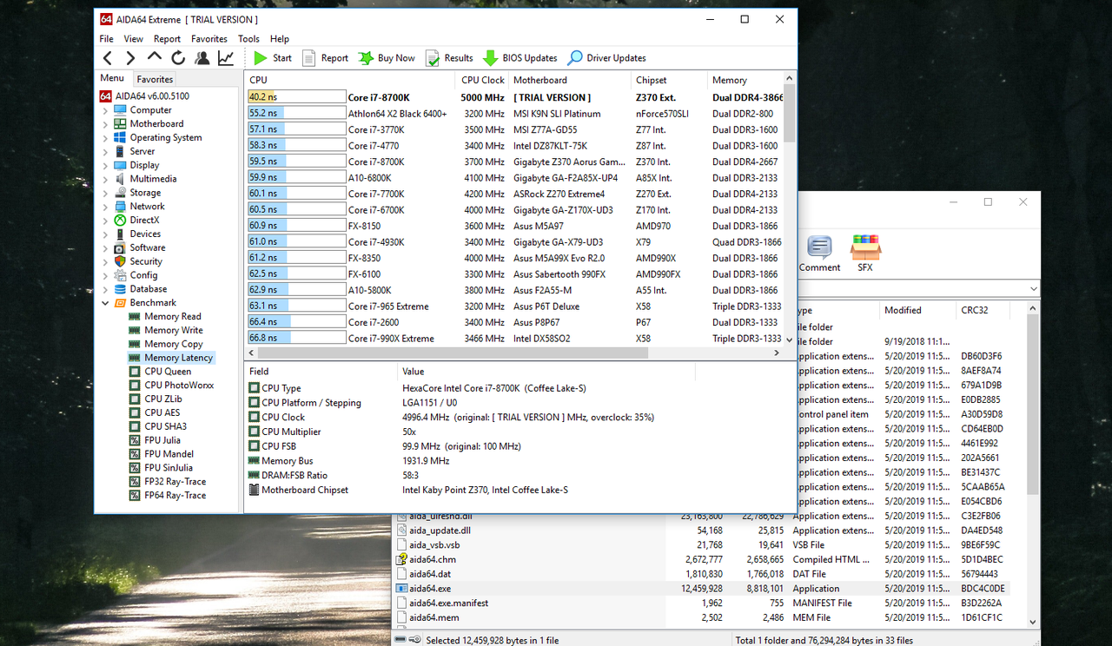Expand the Storage tree node
This screenshot has height=646, width=1112.
(106, 193)
